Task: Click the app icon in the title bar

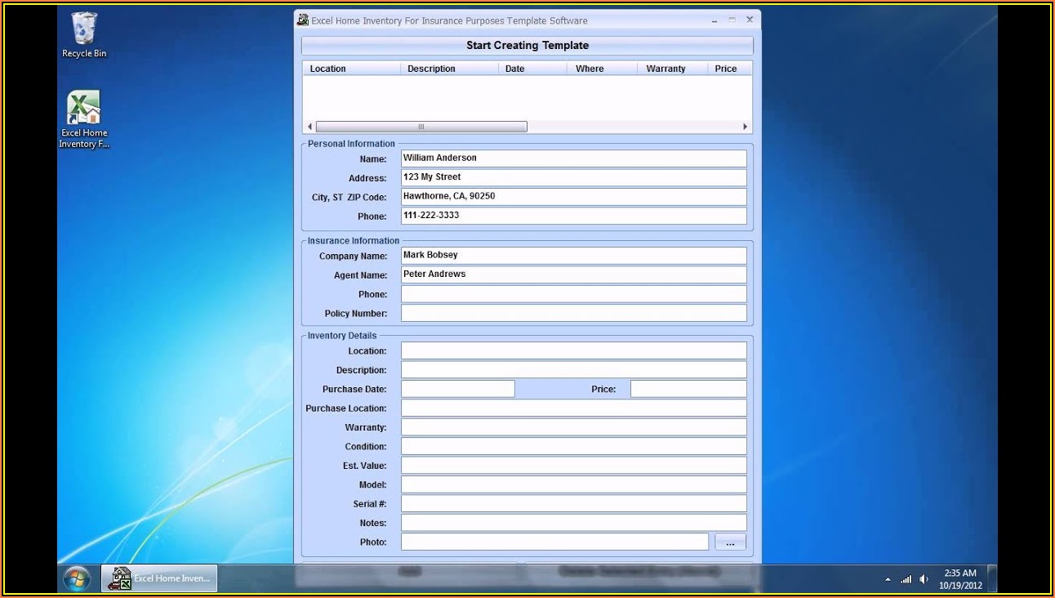Action: pos(303,20)
